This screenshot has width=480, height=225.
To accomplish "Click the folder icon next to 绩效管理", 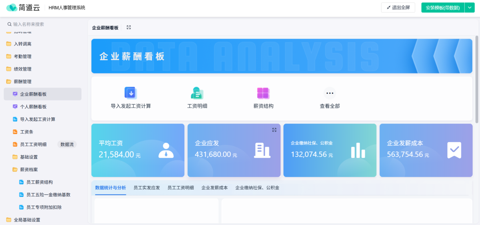I will (9, 69).
